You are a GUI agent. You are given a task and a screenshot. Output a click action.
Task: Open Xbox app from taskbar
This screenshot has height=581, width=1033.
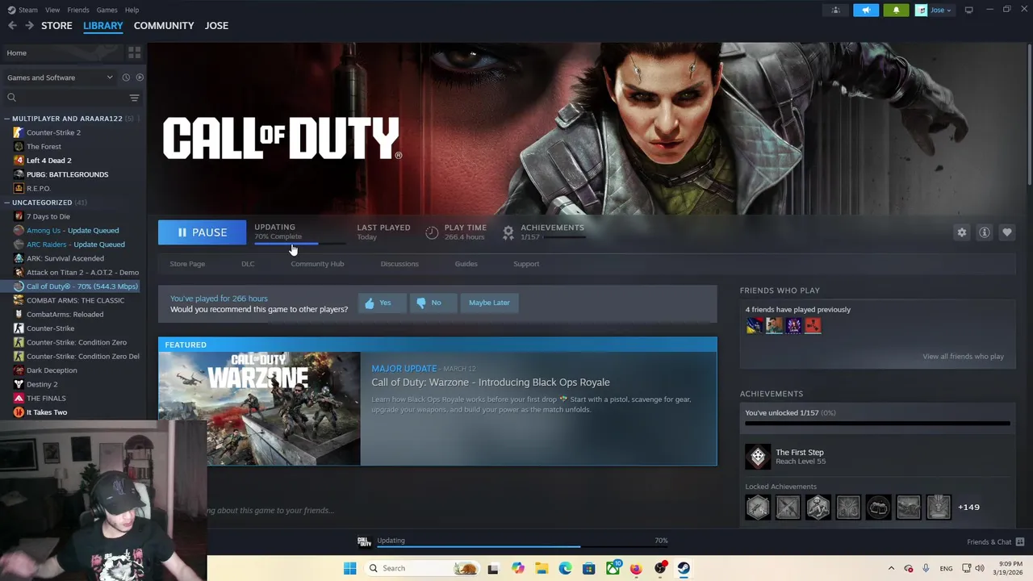613,568
